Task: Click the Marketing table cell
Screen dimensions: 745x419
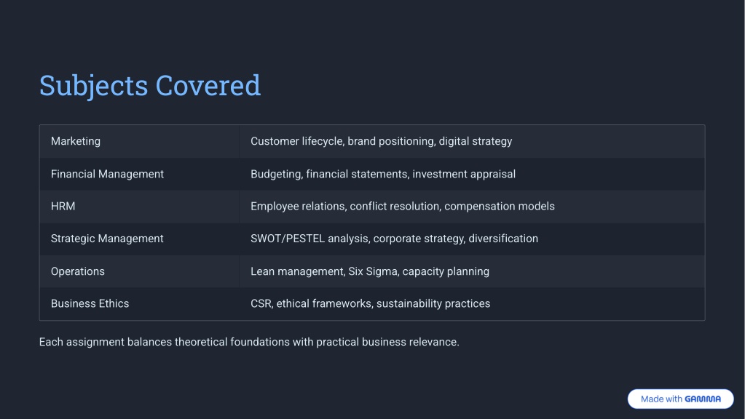Action: tap(139, 141)
